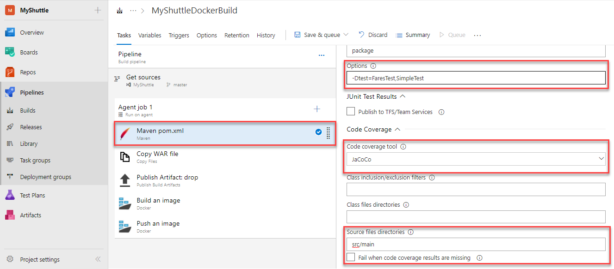Viewport: 614px width, 269px height.
Task: Click the Class files directories field
Action: pos(476,217)
